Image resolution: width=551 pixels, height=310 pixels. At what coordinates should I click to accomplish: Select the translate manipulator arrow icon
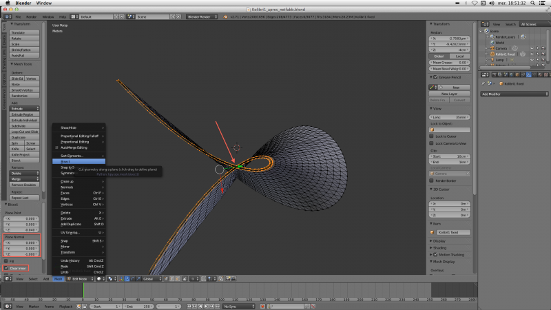[x=127, y=279]
